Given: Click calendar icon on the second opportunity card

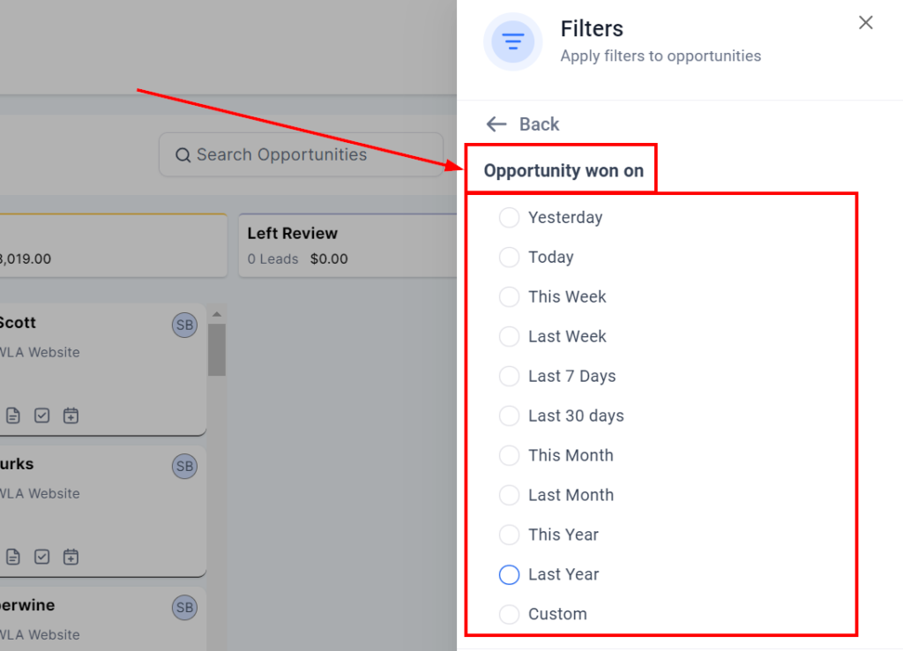Looking at the screenshot, I should [x=71, y=557].
